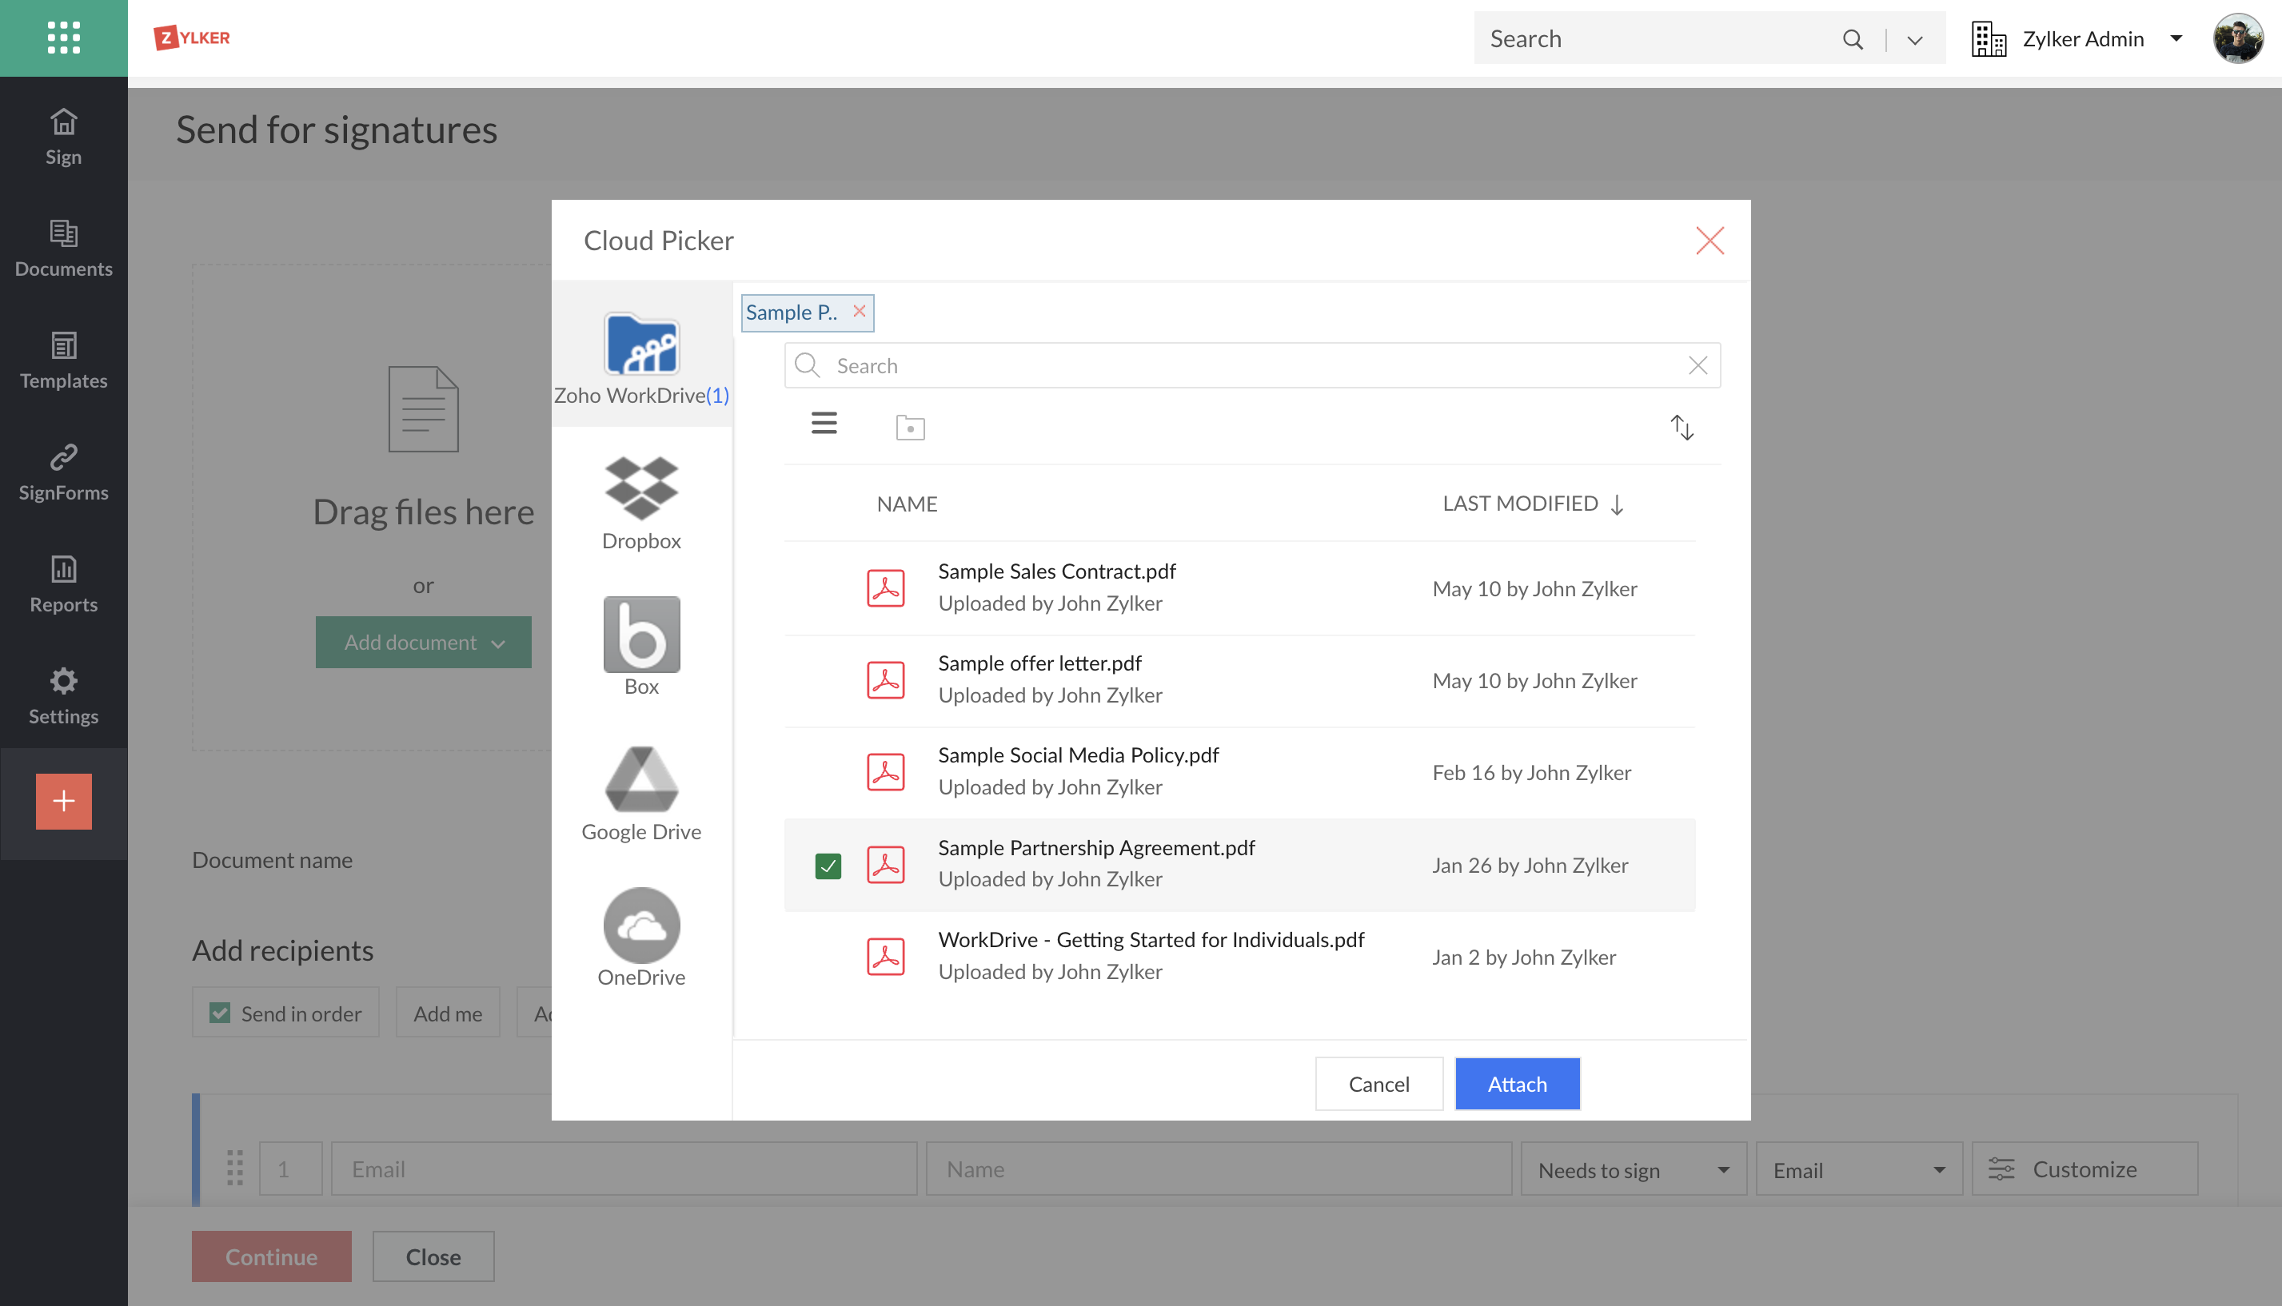Select Templates from the left sidebar
This screenshot has width=2282, height=1306.
coord(63,360)
